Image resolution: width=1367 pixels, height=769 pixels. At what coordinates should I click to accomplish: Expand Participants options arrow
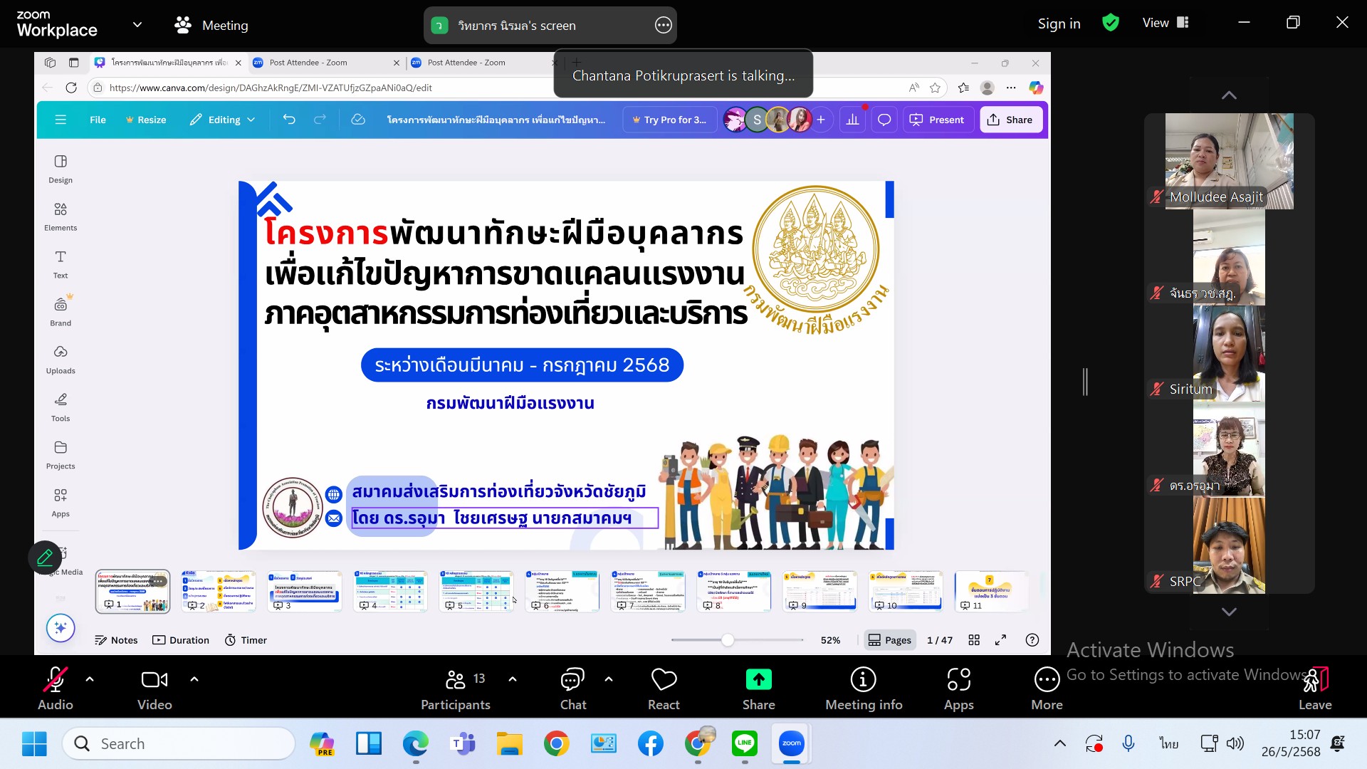pyautogui.click(x=513, y=679)
